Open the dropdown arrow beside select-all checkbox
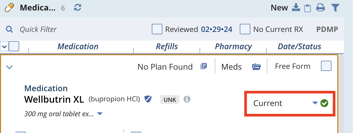Viewport: 353px width, 133px height. (x=4, y=47)
